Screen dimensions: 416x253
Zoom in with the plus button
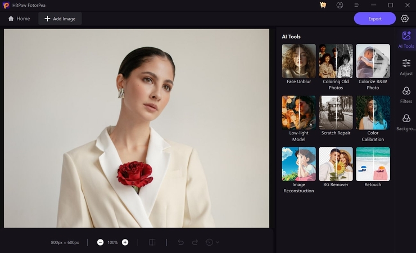tap(125, 242)
